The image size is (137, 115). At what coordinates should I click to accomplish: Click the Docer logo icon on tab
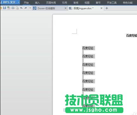point(34,8)
